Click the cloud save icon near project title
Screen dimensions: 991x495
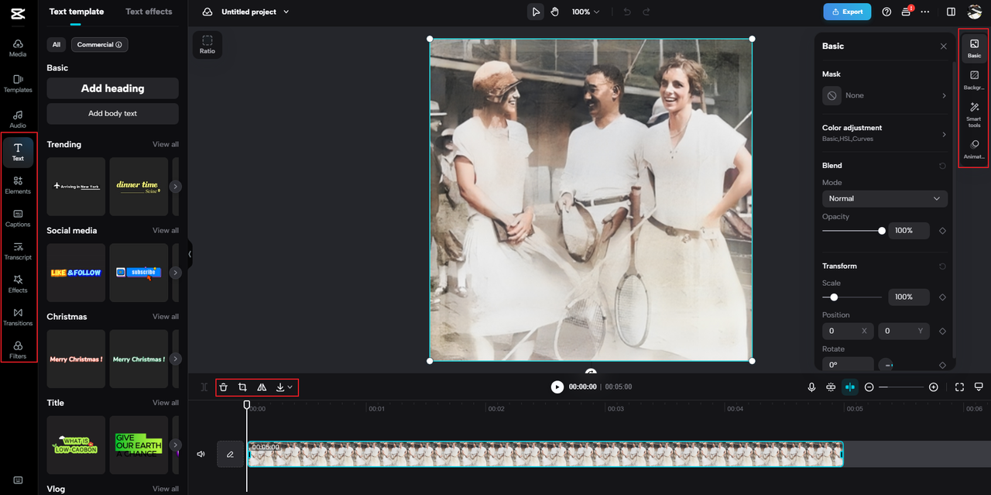point(207,12)
